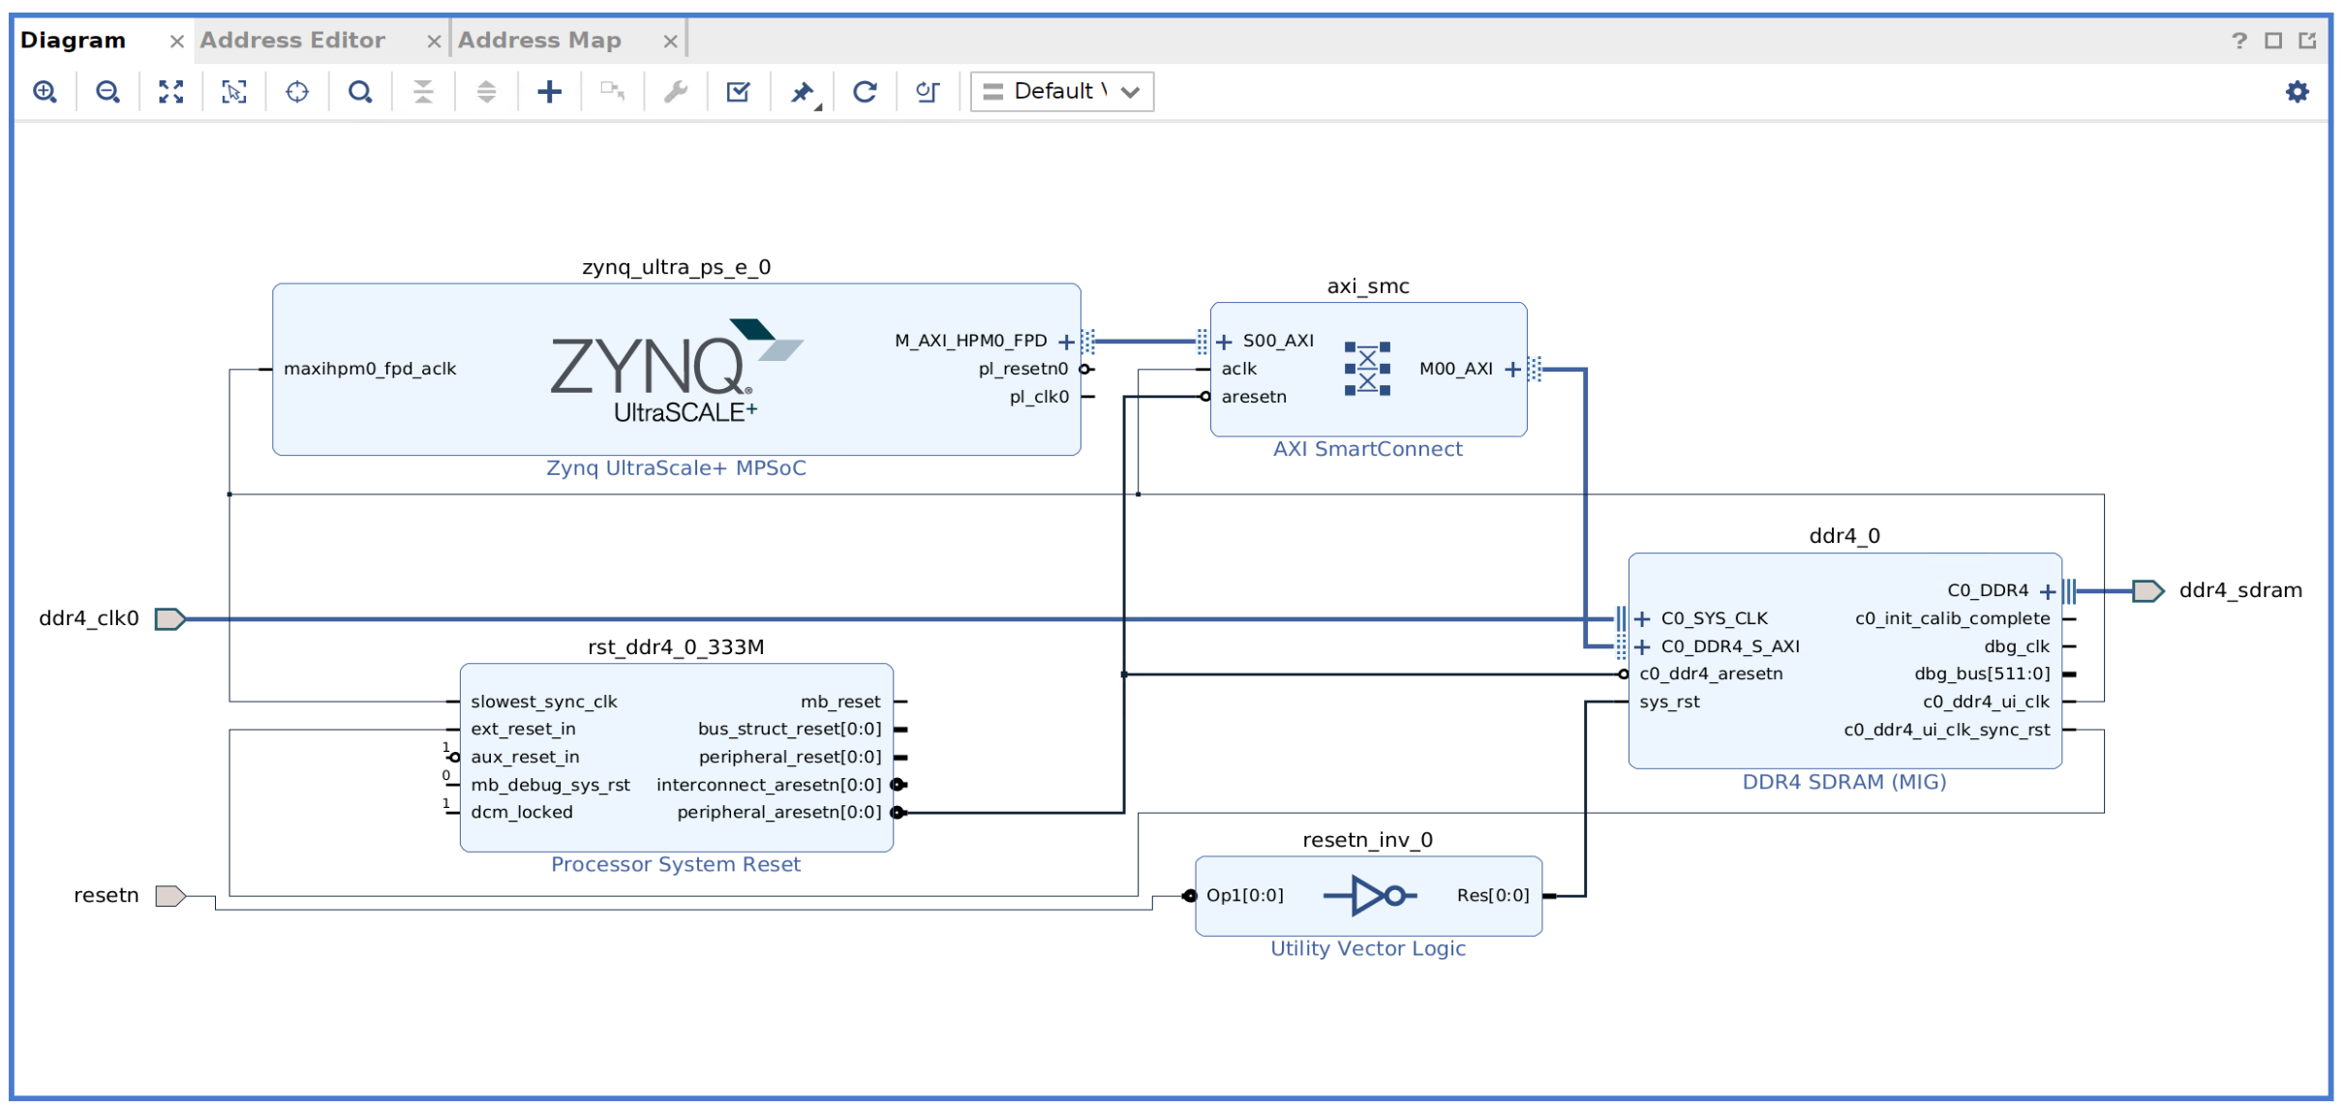The image size is (2345, 1108).
Task: Select the ddr4_sdram output port
Action: (x=2147, y=591)
